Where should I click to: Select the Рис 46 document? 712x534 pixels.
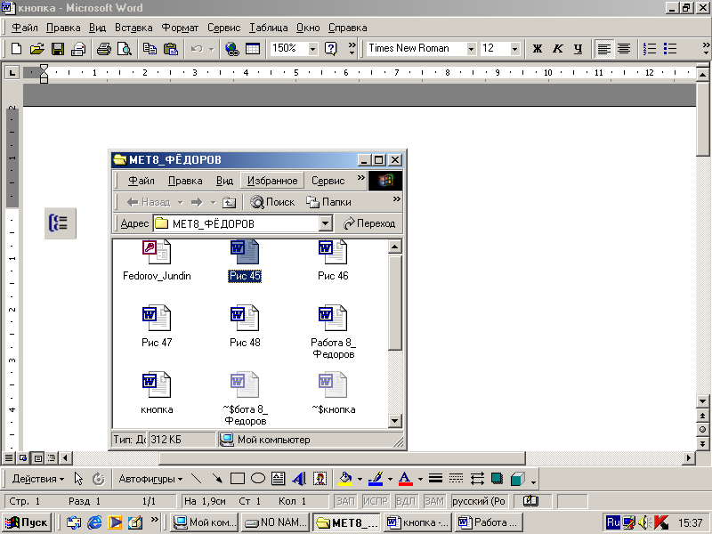point(333,261)
